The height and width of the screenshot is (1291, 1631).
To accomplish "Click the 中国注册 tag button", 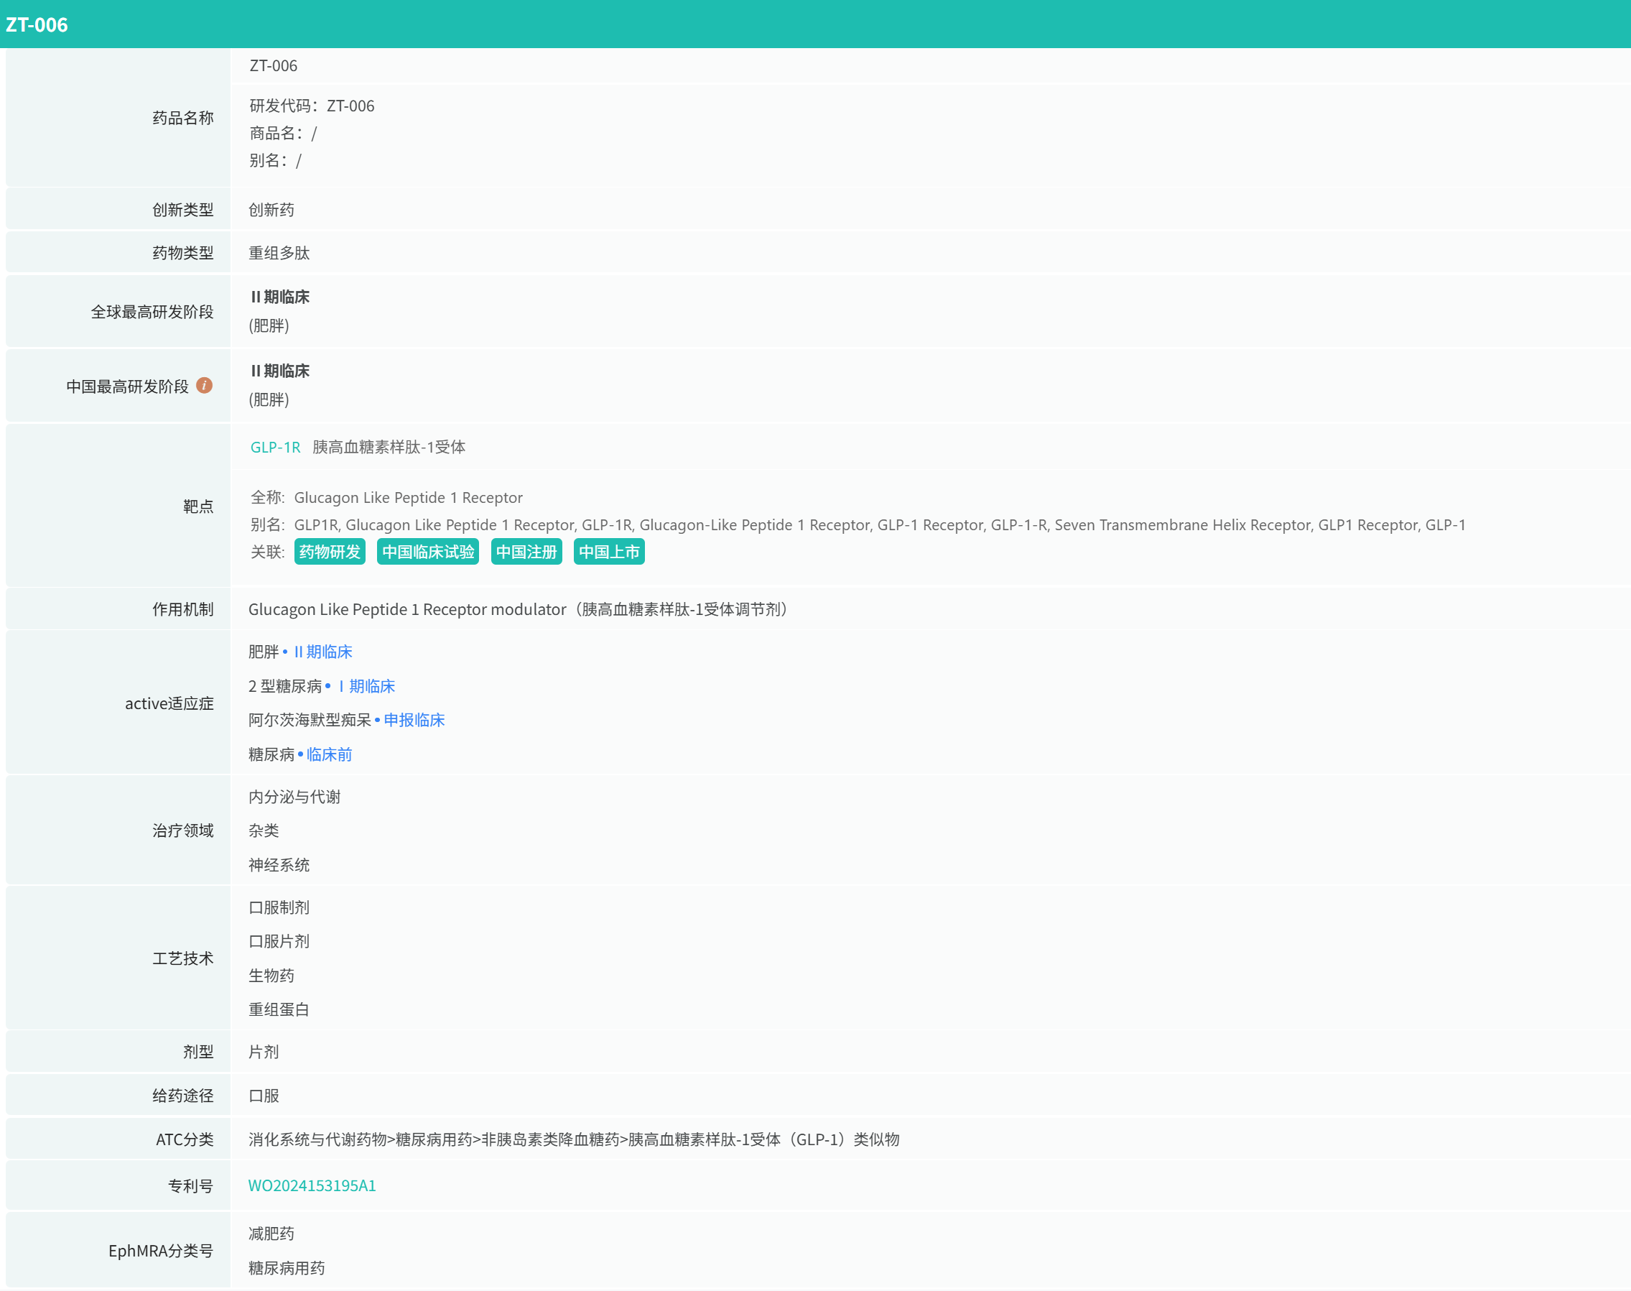I will coord(526,552).
